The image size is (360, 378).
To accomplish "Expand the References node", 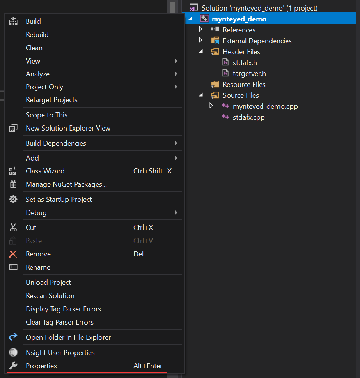I will click(x=200, y=29).
